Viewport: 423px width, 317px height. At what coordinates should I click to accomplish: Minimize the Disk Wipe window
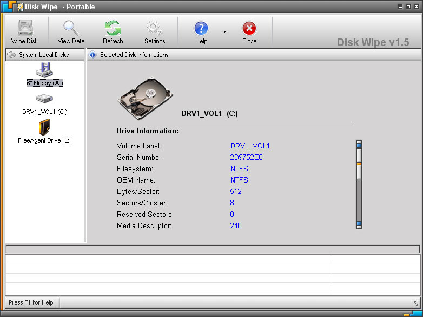400,7
